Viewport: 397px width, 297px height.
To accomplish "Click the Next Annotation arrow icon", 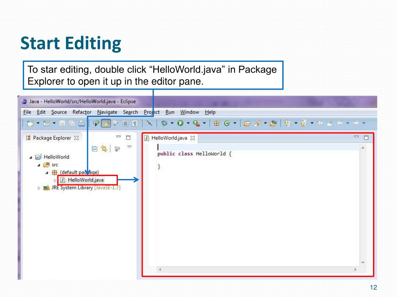I will click(x=287, y=123).
